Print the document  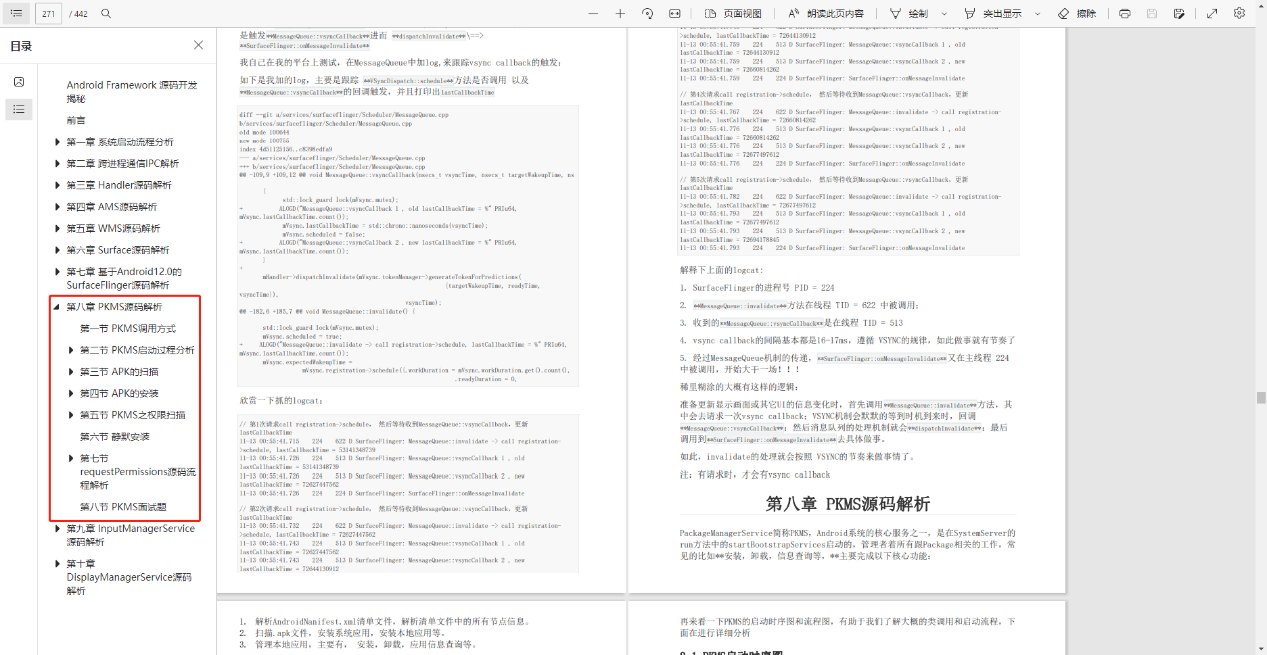(x=1124, y=13)
